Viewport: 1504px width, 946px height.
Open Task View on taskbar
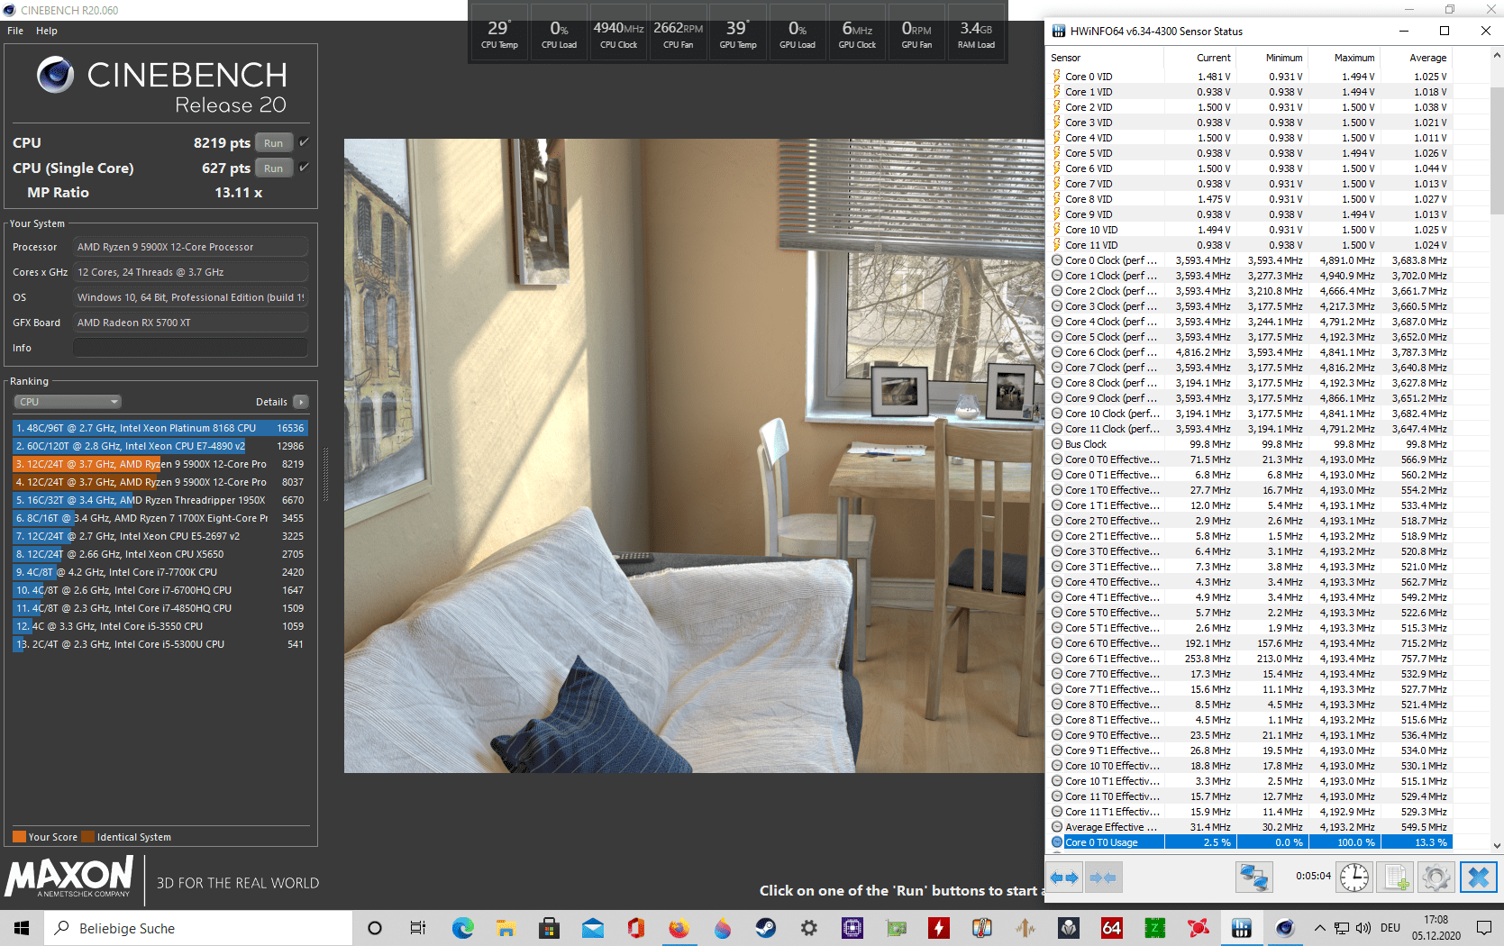pos(418,928)
